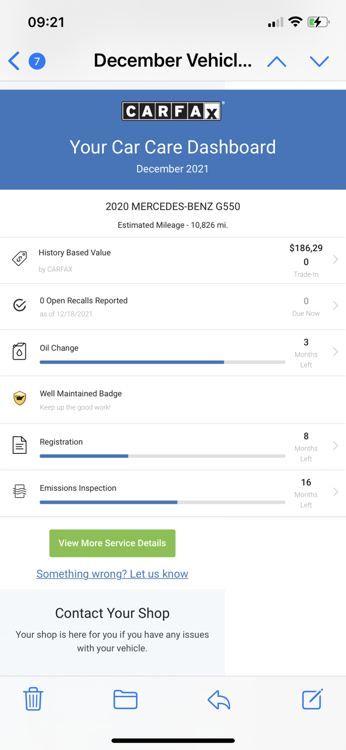The image size is (346, 750).
Task: Move message using the folder icon
Action: point(125,700)
